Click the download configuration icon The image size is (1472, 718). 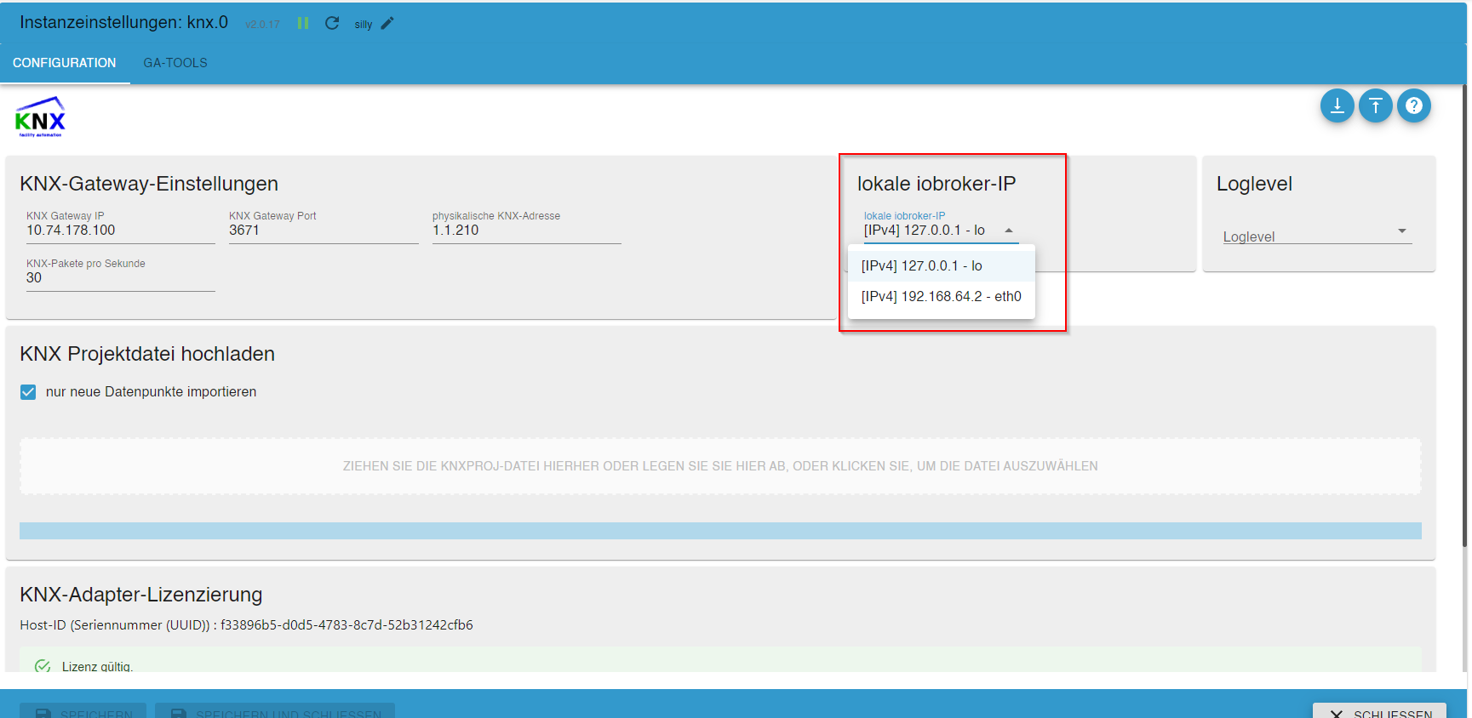(1337, 105)
